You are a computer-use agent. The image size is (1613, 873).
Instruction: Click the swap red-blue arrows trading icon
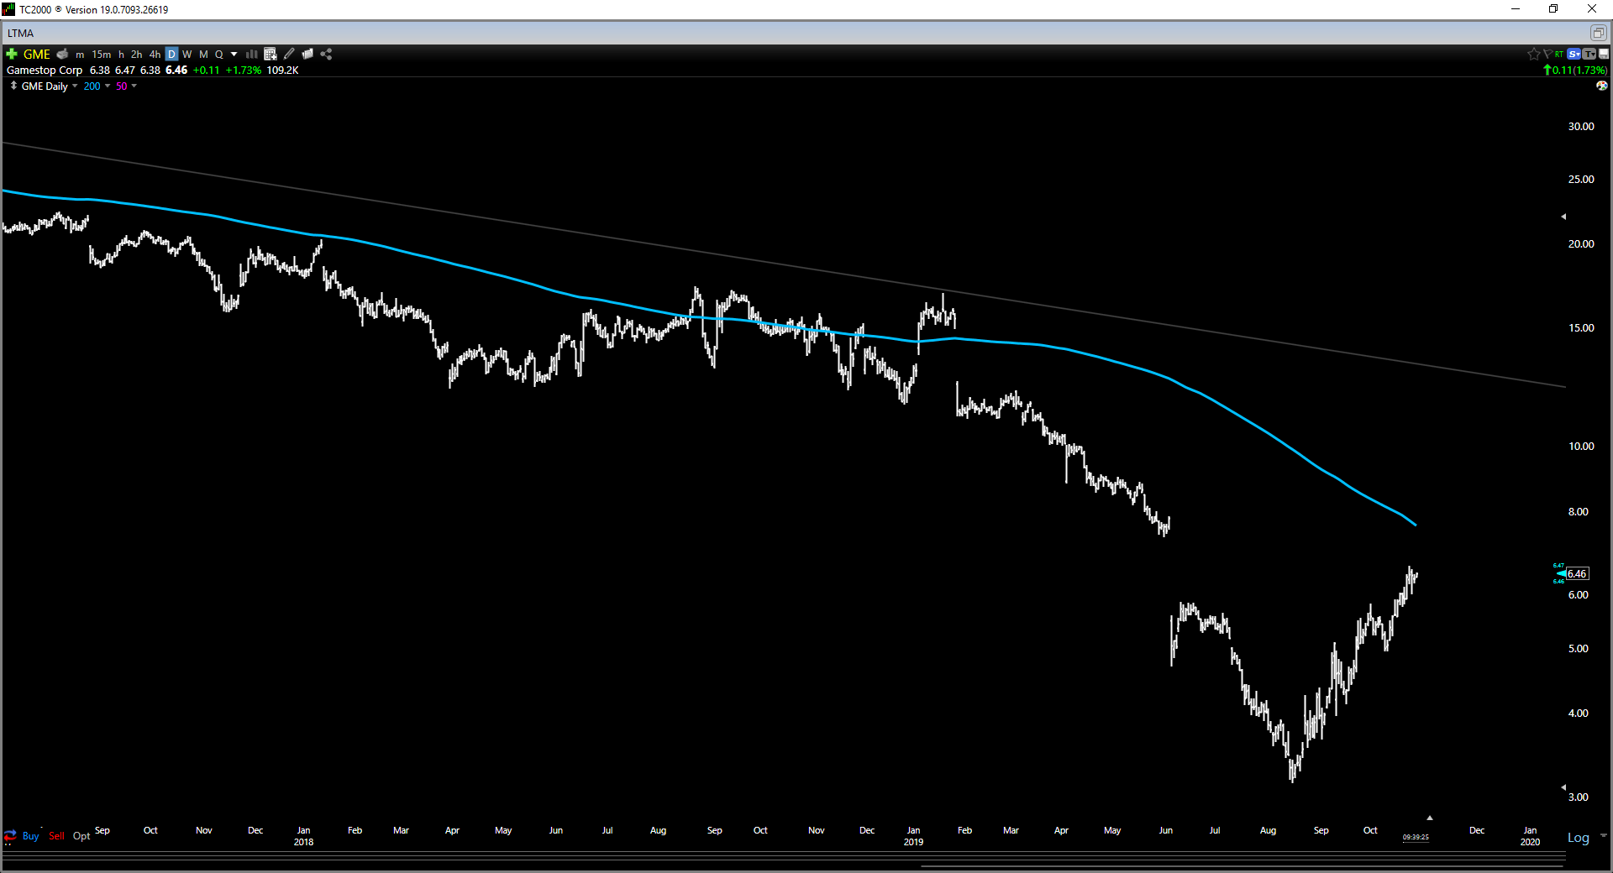(10, 835)
